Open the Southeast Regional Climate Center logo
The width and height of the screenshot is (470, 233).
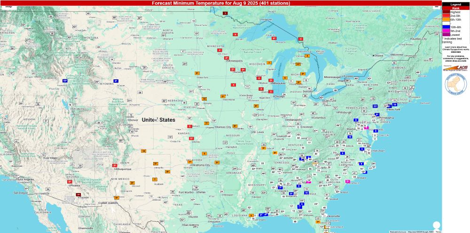click(455, 85)
